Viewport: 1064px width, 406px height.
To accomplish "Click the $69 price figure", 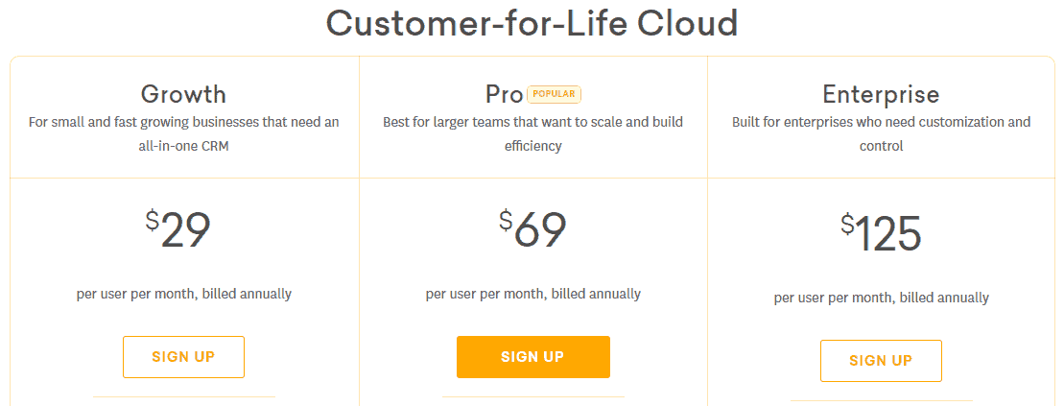I will coord(532,231).
